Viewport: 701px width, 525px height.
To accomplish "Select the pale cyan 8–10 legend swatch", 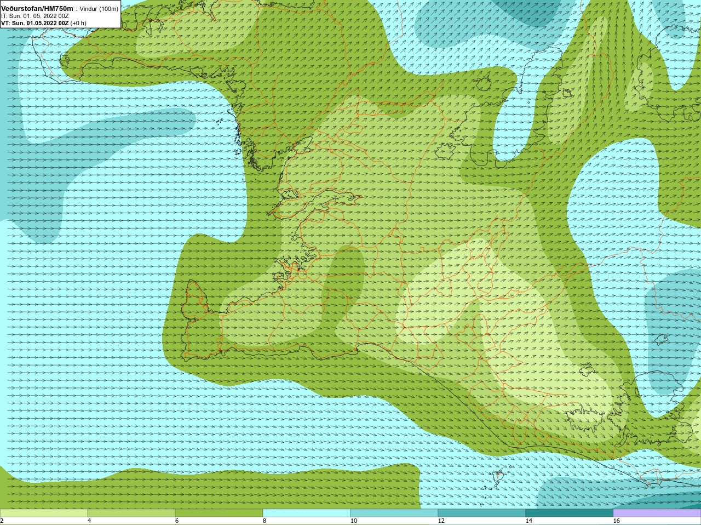I will 307,513.
